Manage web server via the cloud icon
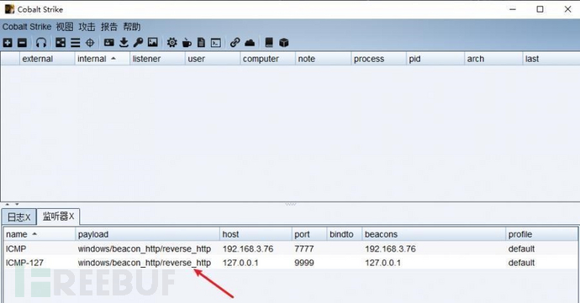Viewport: 580px width, 303px height. pos(250,43)
